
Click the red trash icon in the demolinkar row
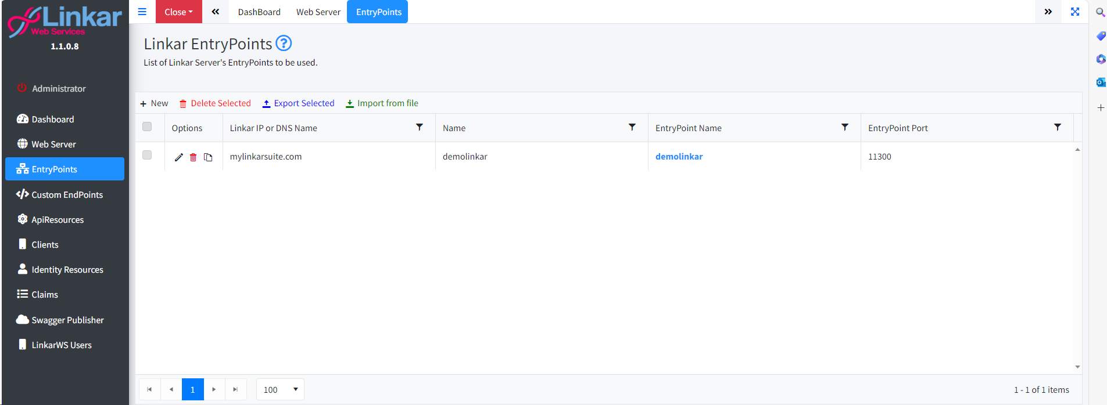point(194,157)
